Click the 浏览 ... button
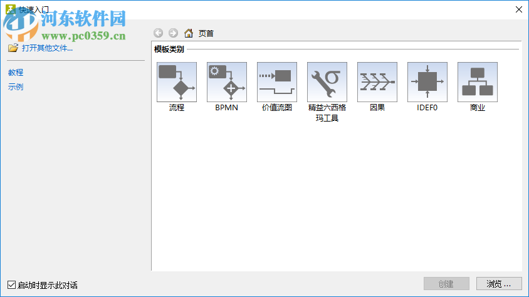Viewport: 529px width, 297px height. 499,284
